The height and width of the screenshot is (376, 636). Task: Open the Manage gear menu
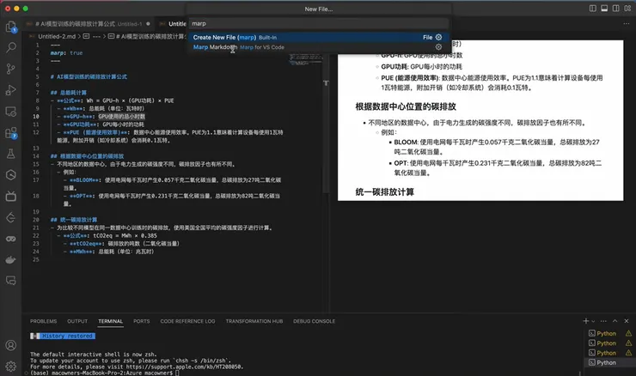pos(11,367)
